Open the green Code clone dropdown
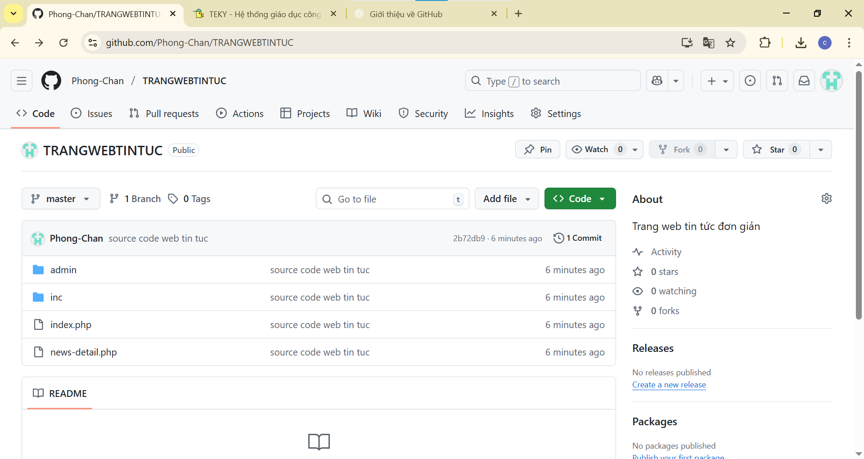The height and width of the screenshot is (459, 864). coord(580,198)
